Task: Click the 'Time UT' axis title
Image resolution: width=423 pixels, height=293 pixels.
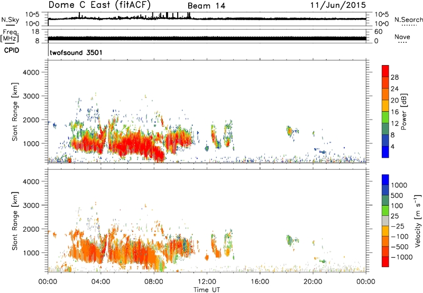Action: pyautogui.click(x=207, y=290)
